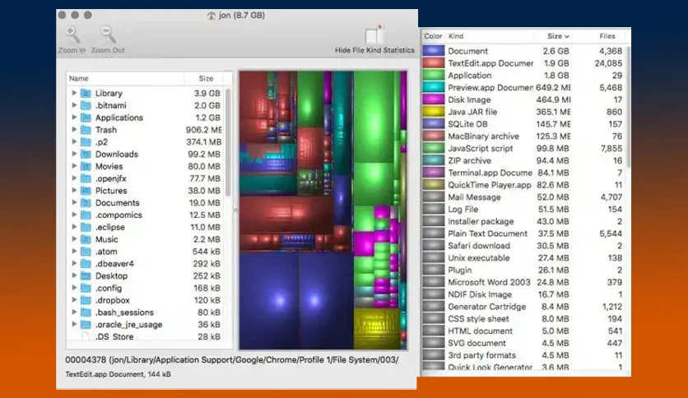688x398 pixels.
Task: Select the .bitnami folder icon
Action: [x=86, y=105]
